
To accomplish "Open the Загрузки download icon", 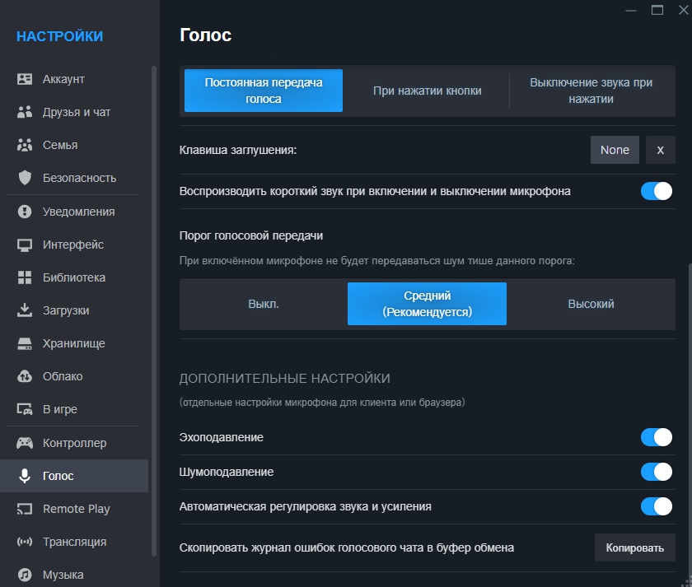I will click(x=25, y=310).
